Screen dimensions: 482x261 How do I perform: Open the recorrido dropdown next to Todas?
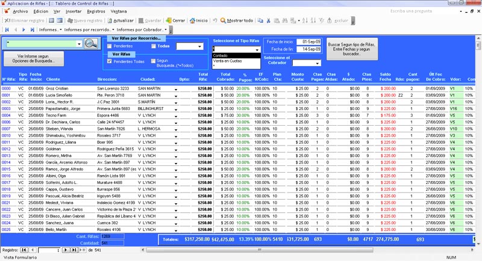(200, 47)
